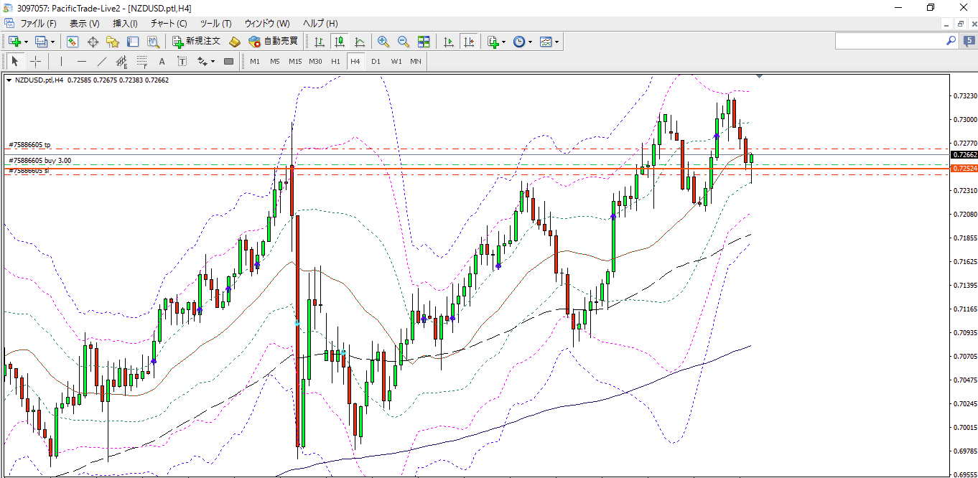Open the ファイル (F) menu
This screenshot has width=978, height=478.
coord(38,24)
